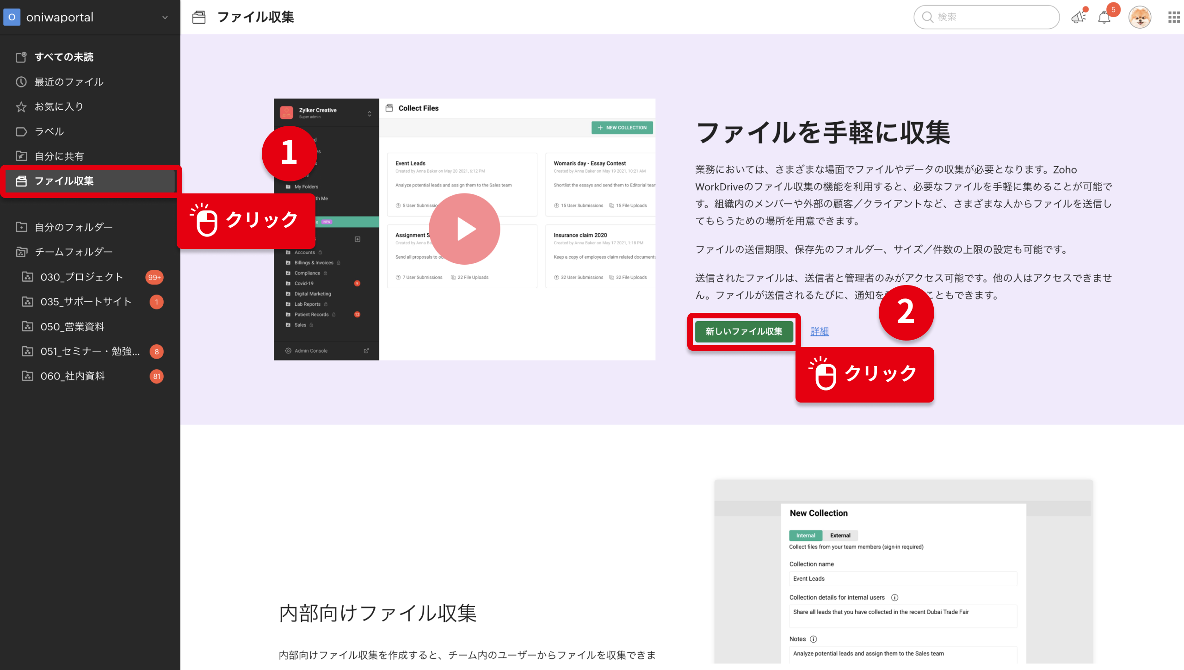Play the Collect Files intro video
Screen dimensions: 1184x670
click(x=464, y=229)
